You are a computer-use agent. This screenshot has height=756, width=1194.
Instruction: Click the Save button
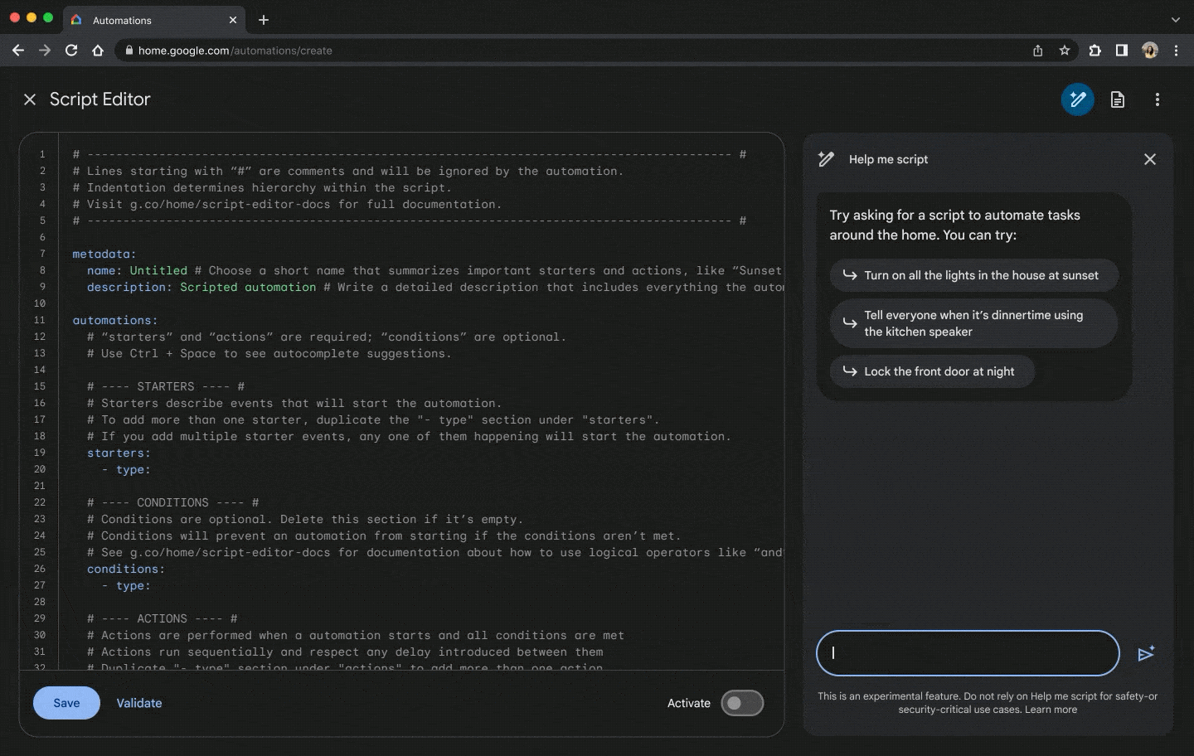click(x=66, y=703)
